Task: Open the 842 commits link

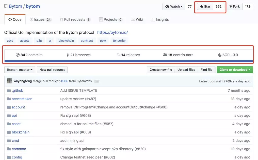Action: click(29, 55)
